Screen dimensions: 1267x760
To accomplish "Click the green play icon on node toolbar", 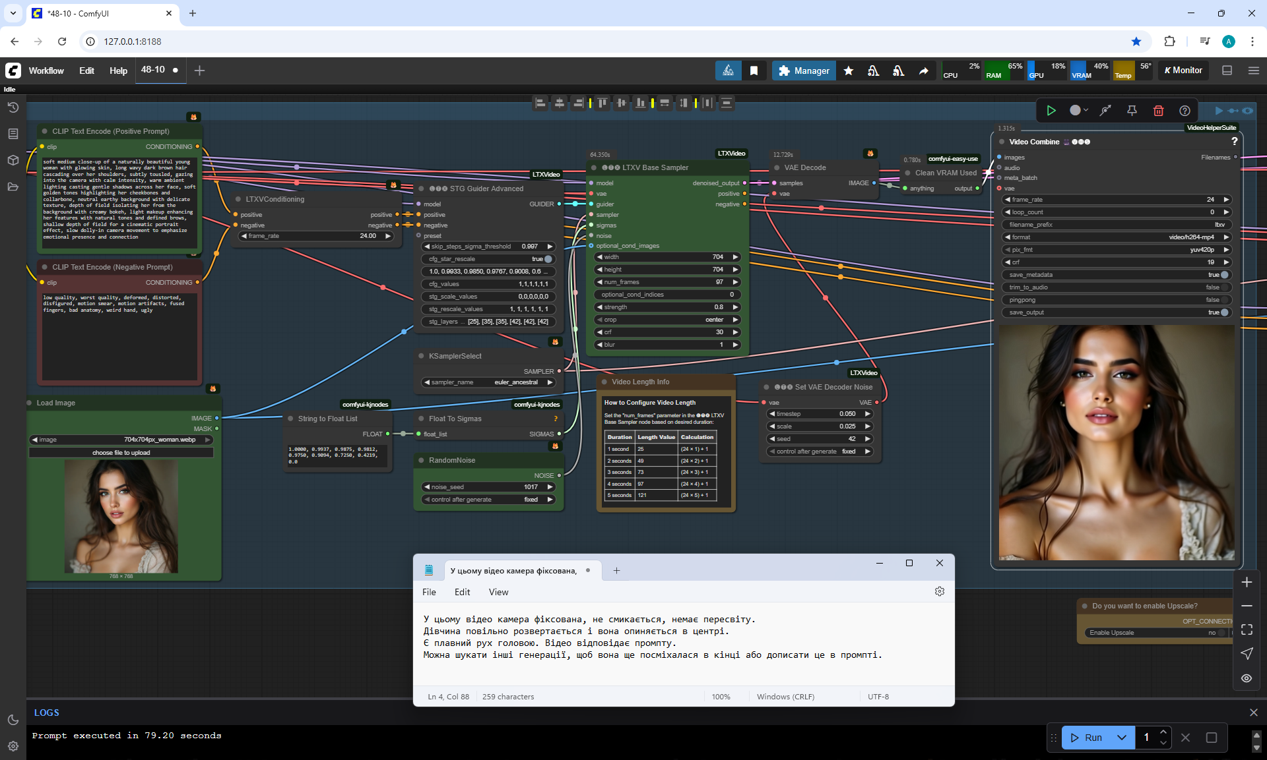I will 1051,111.
